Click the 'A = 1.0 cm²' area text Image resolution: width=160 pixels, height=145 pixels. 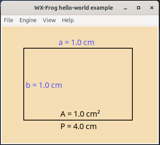[80, 114]
